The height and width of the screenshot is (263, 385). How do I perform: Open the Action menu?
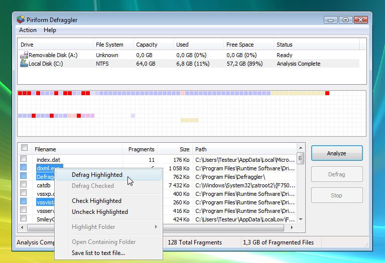pos(28,30)
